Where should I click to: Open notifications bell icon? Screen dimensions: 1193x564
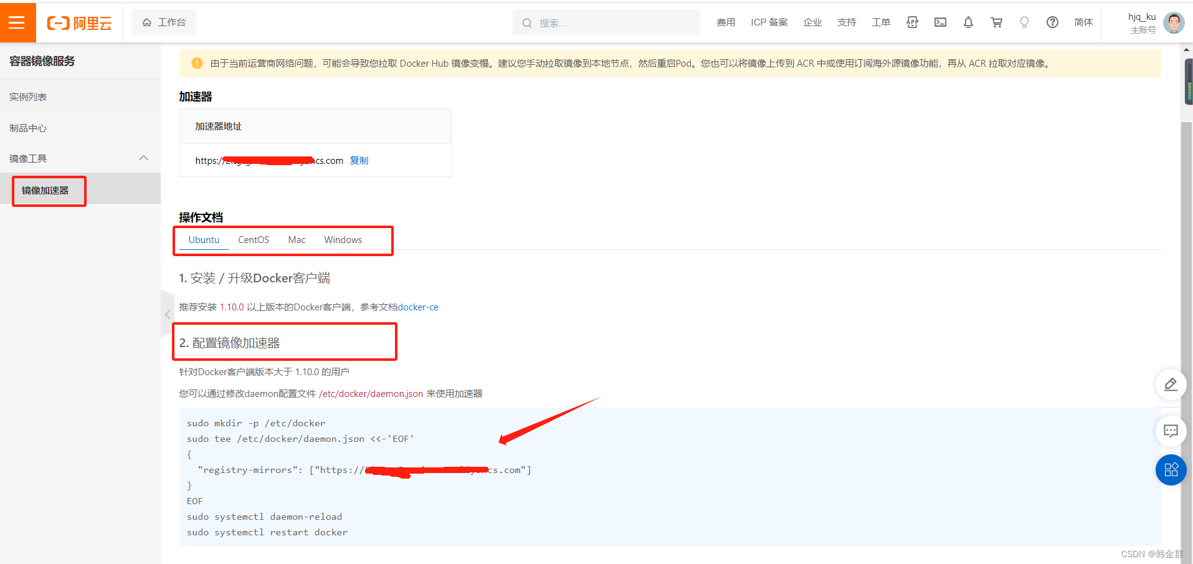coord(968,22)
